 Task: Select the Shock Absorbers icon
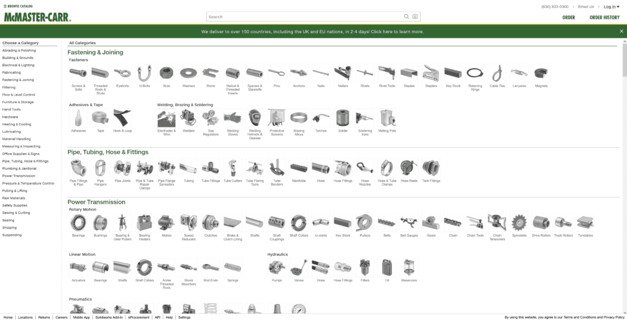[189, 268]
